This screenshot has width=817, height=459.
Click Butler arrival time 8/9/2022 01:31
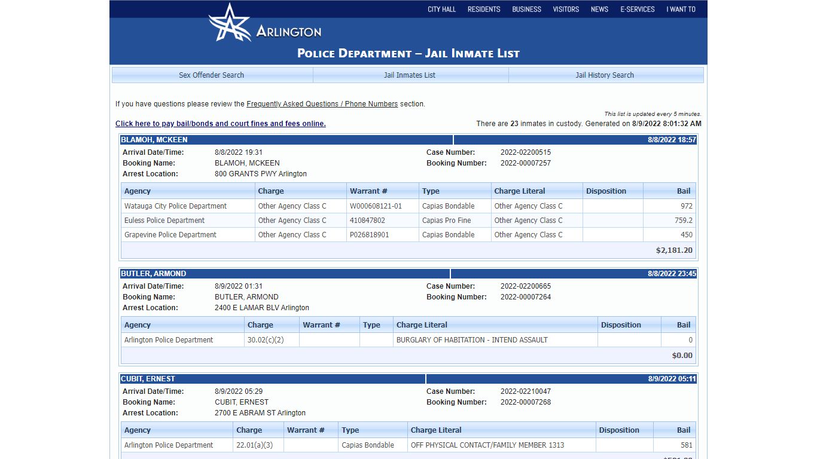tap(239, 286)
